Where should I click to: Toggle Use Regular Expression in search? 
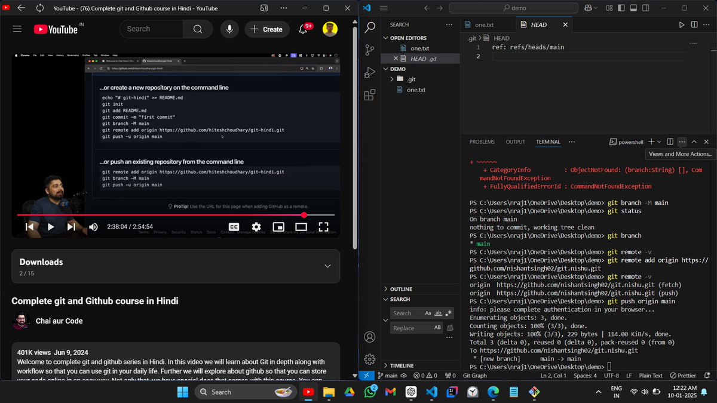pyautogui.click(x=449, y=313)
